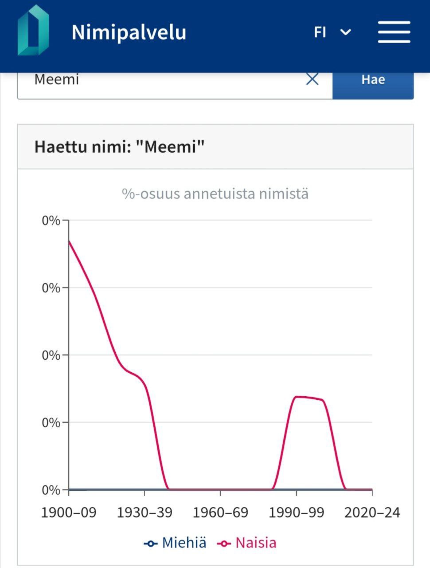This screenshot has height=568, width=430.
Task: Clear the Meemi search text with X
Action: coord(313,79)
